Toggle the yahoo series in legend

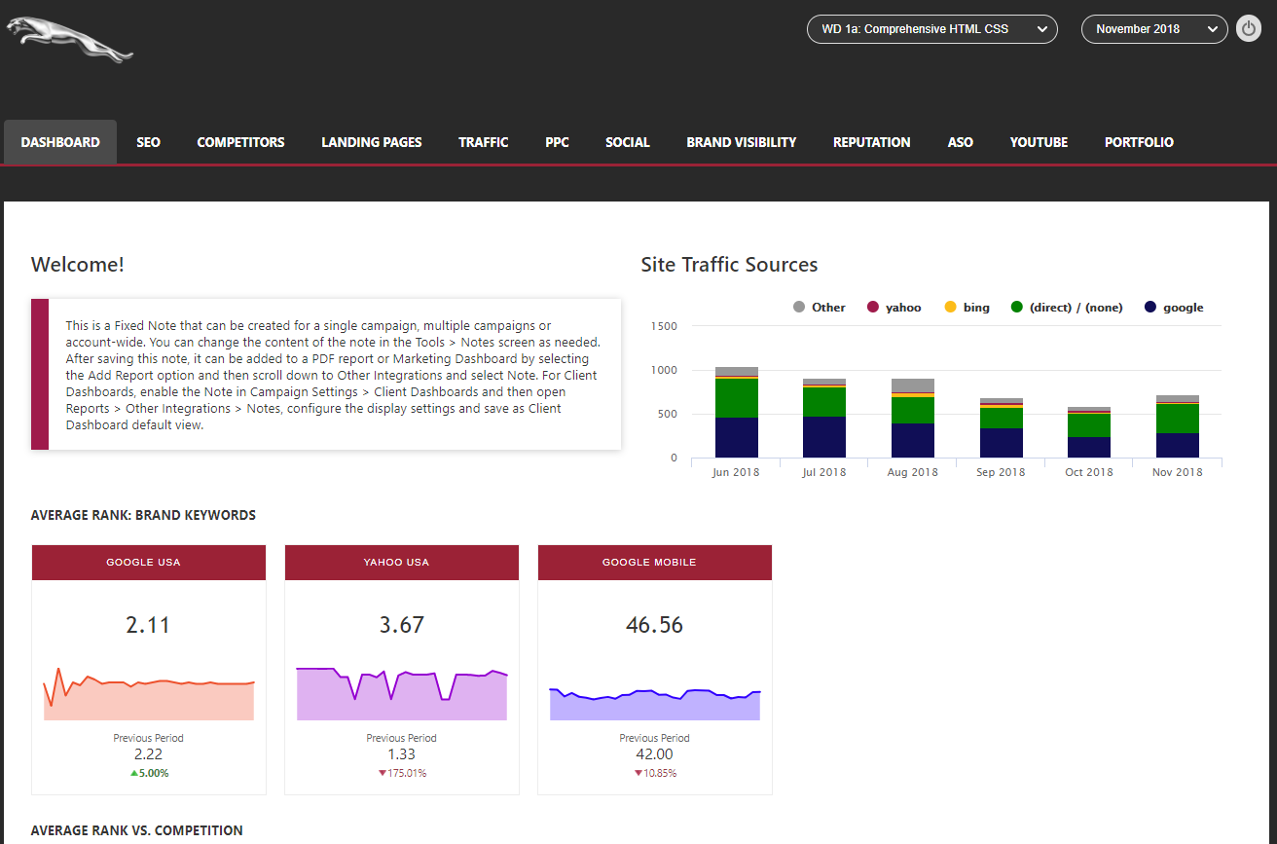(x=873, y=308)
